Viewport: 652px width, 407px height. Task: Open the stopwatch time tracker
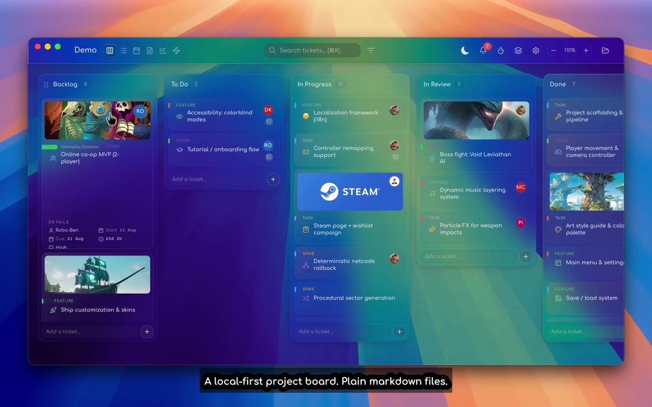pos(501,50)
